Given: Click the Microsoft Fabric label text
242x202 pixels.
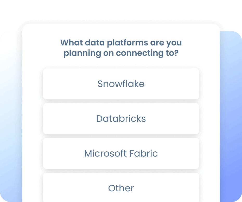Looking at the screenshot, I should tap(121, 153).
